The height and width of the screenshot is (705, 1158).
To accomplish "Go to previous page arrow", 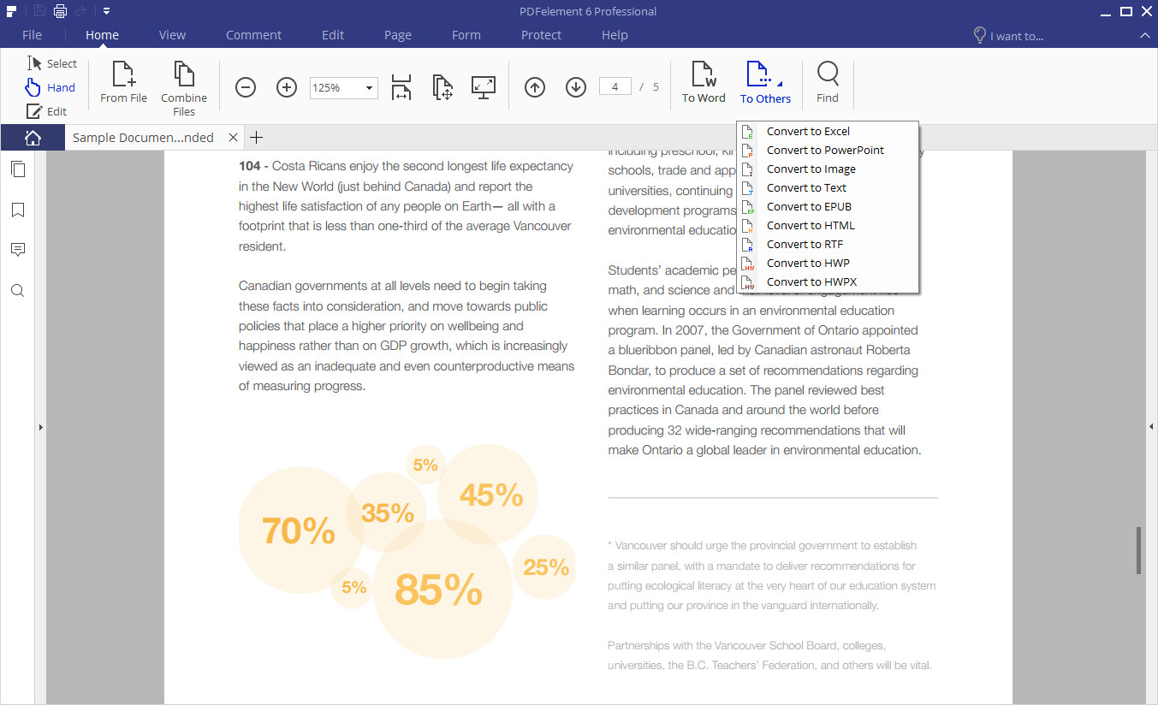I will 535,87.
